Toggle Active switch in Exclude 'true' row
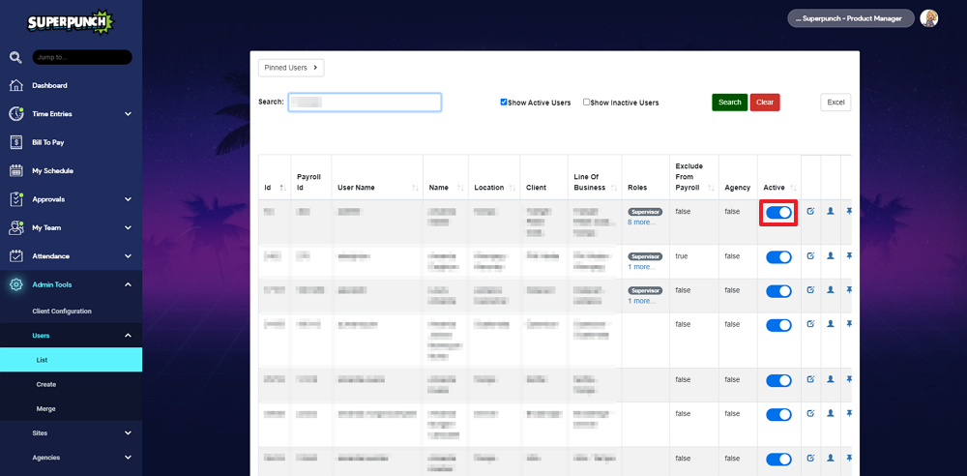 point(778,256)
